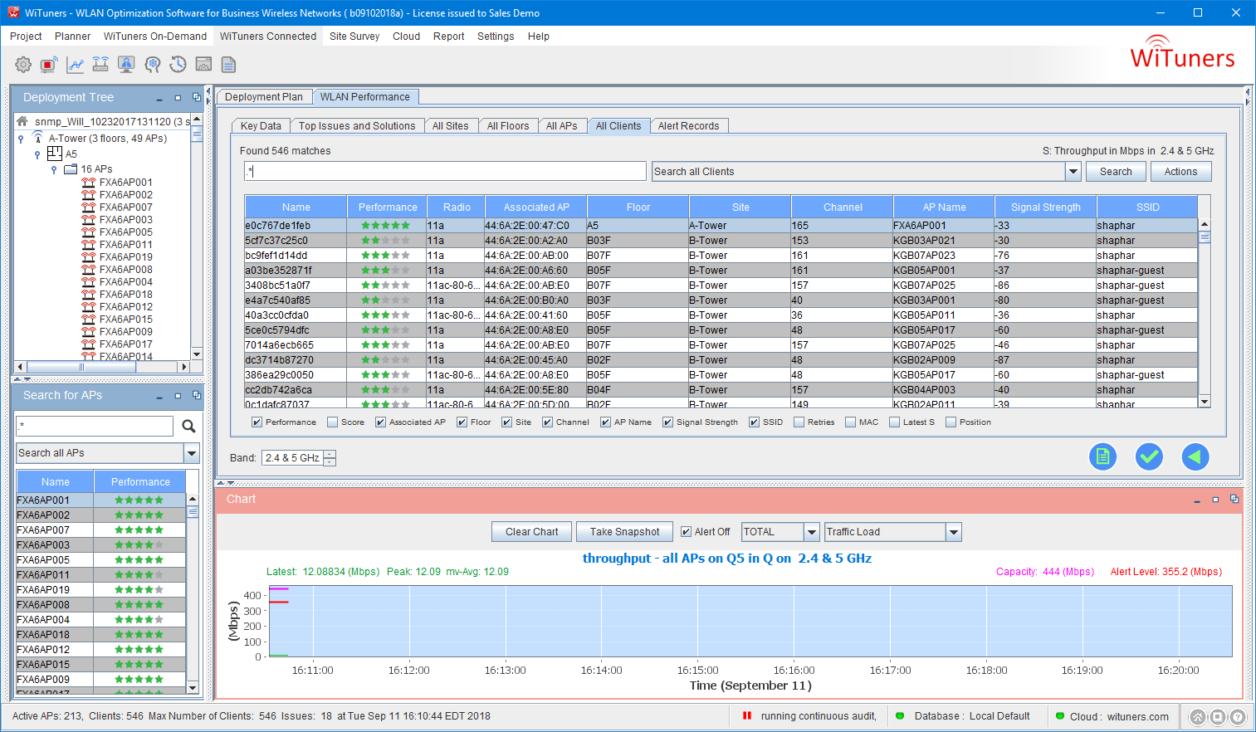Click the clients table vertical scrollbar
This screenshot has height=732, width=1256.
point(1205,313)
